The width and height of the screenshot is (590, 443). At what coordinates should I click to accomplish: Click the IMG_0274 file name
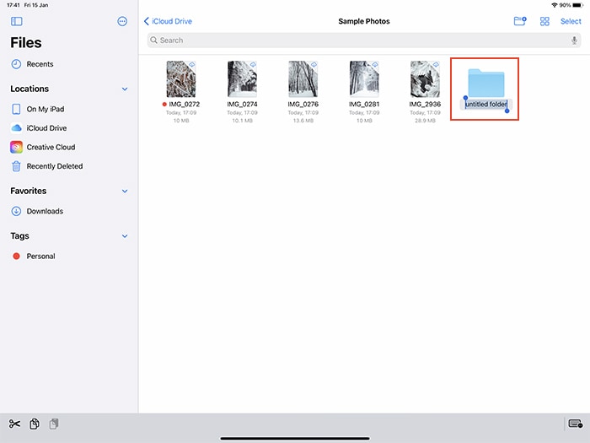point(243,105)
